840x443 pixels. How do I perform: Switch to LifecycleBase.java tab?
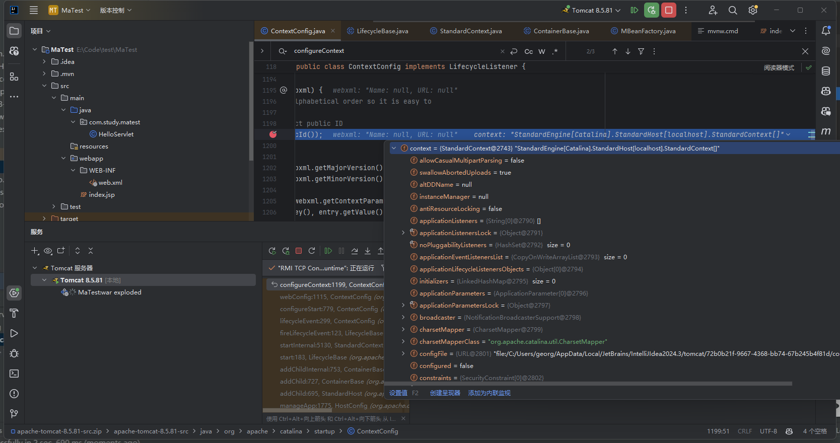[378, 31]
